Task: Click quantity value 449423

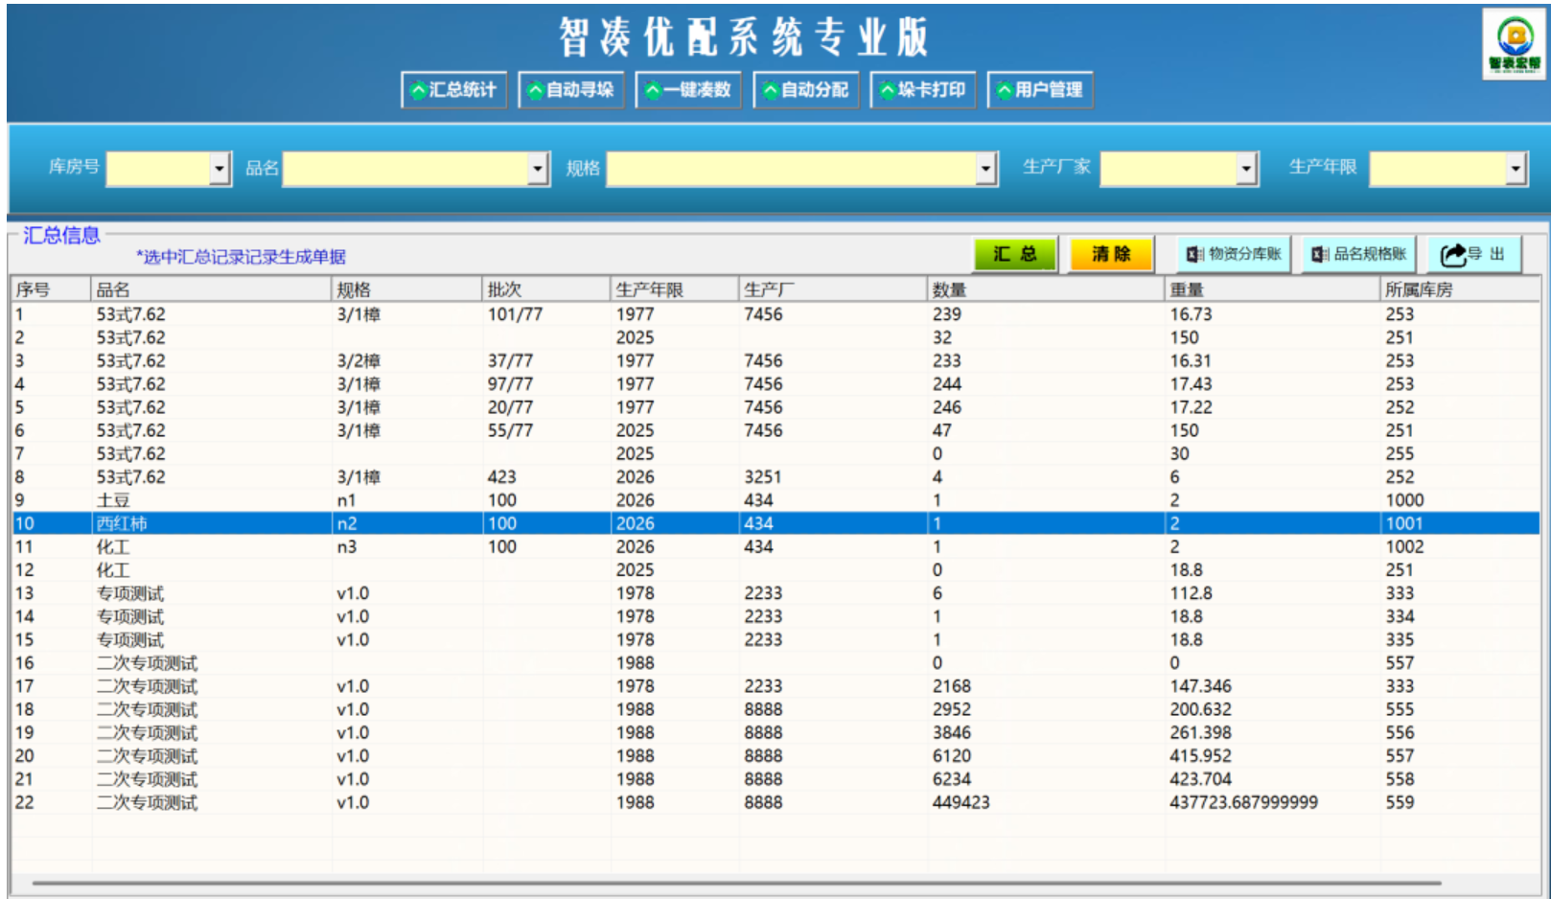Action: 961,802
